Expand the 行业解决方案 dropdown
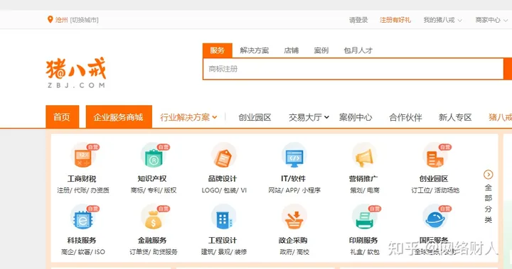 click(188, 117)
